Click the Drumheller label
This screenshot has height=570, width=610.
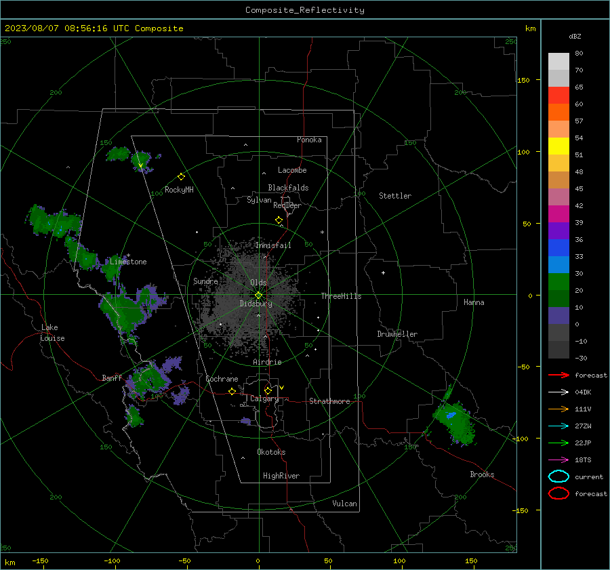click(397, 334)
